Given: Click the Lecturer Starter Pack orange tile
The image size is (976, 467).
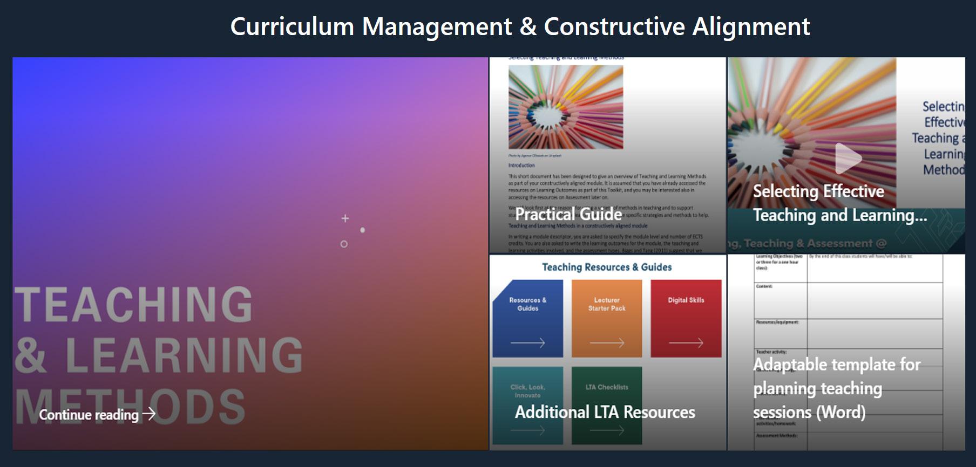Looking at the screenshot, I should click(607, 318).
